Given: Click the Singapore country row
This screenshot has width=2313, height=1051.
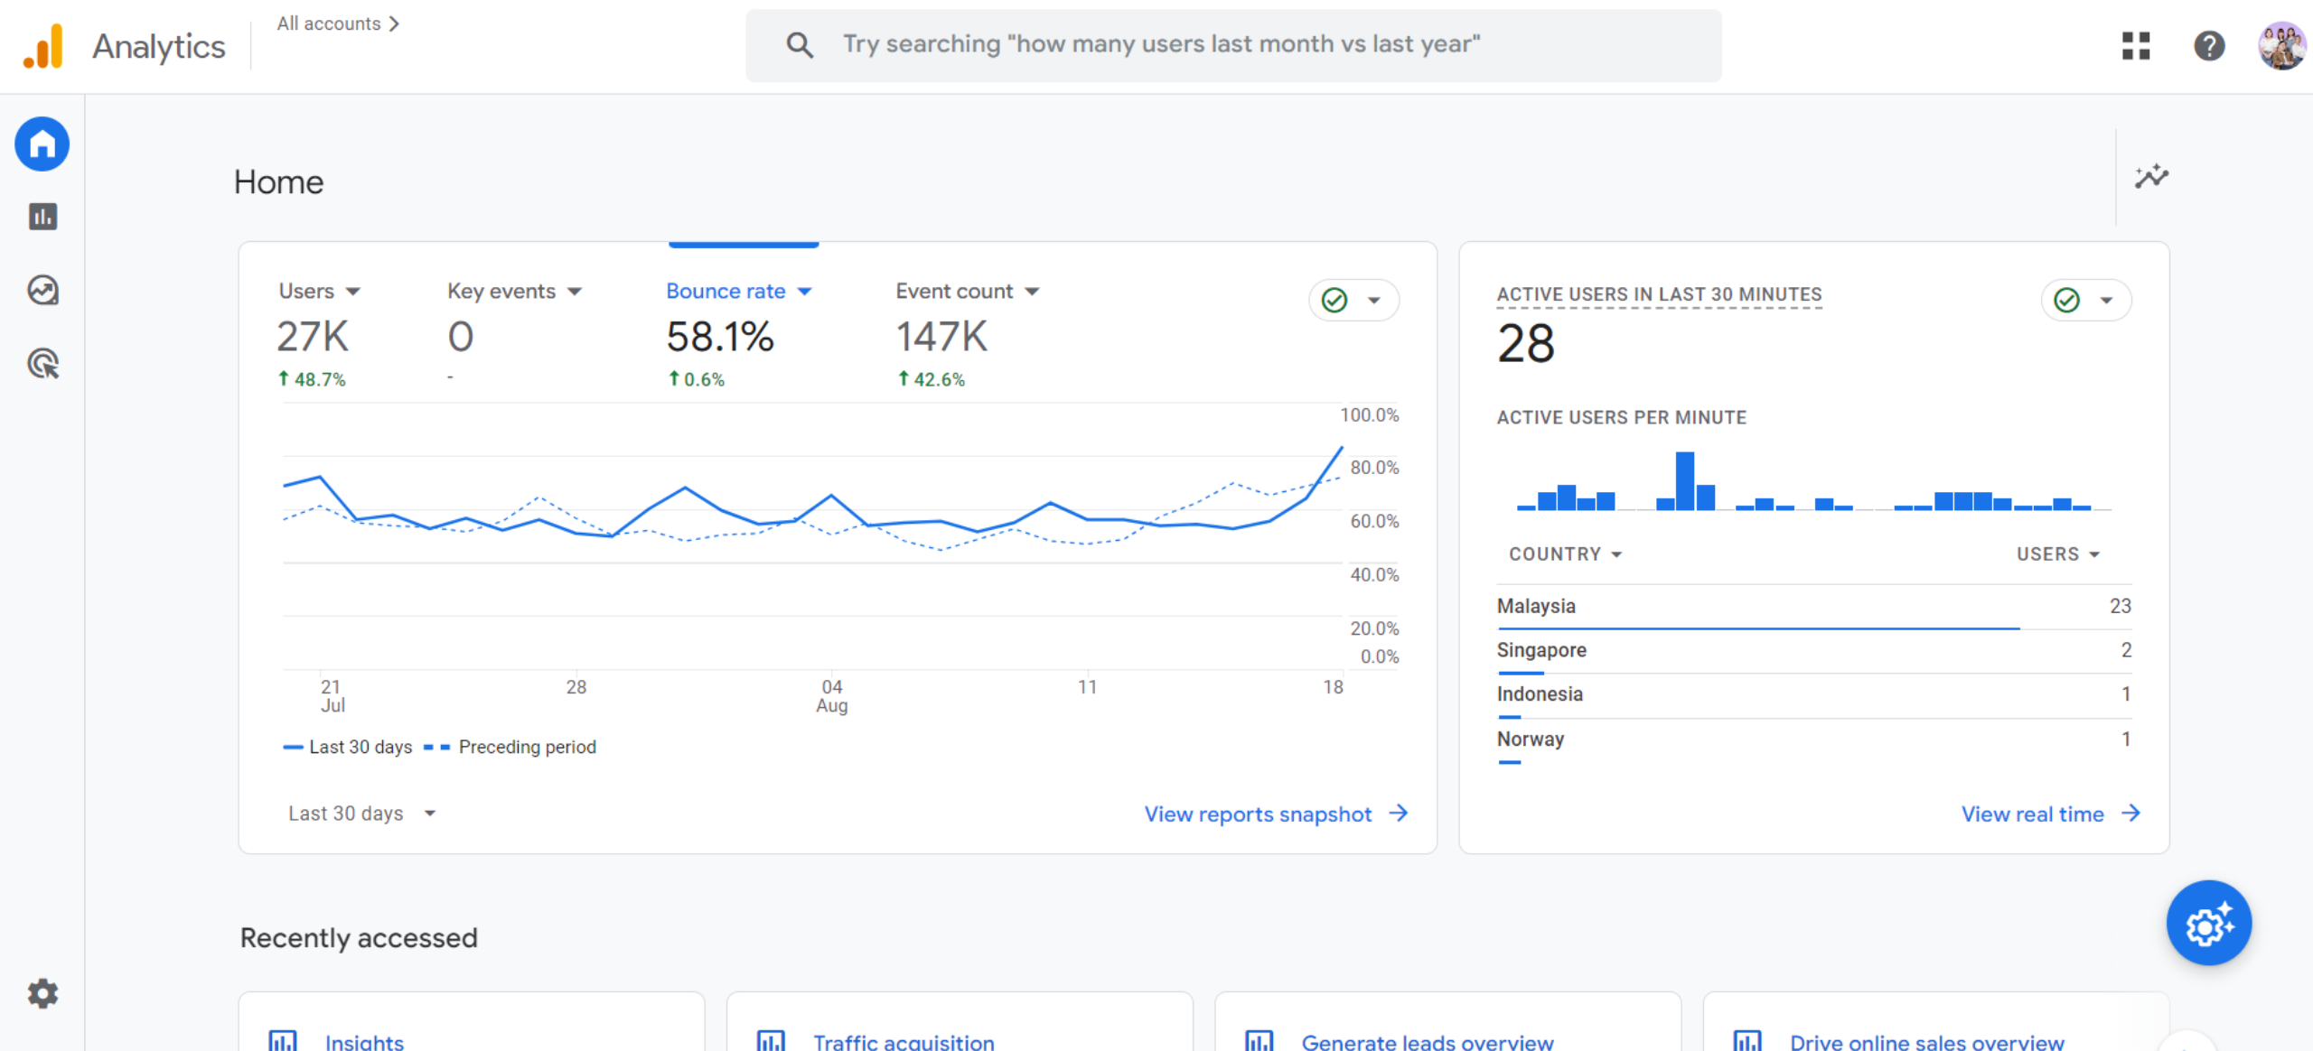Looking at the screenshot, I should 1813,651.
